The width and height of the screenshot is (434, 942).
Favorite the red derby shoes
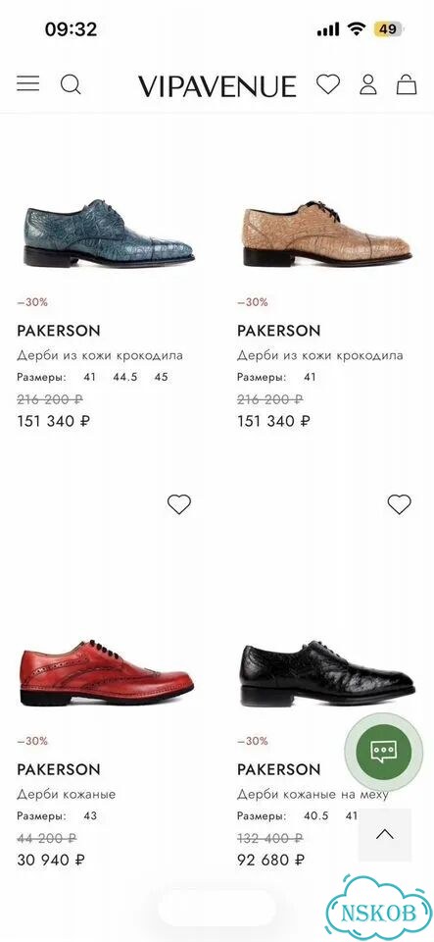(x=178, y=504)
